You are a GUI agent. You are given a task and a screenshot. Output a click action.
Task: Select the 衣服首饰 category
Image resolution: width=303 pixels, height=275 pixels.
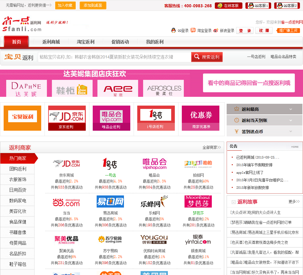(x=18, y=179)
